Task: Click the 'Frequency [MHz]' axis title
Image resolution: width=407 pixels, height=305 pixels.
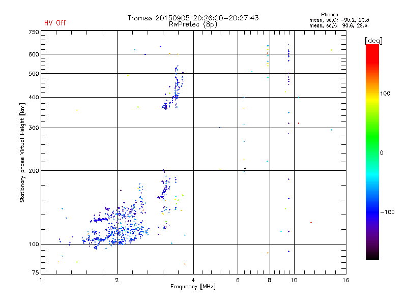Action: click(x=193, y=287)
